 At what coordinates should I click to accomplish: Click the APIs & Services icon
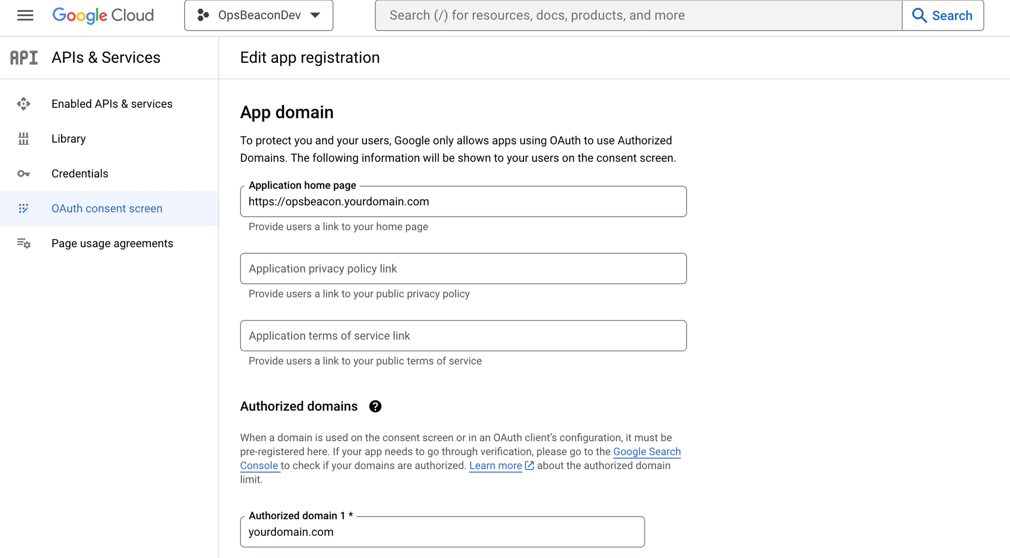pyautogui.click(x=23, y=58)
